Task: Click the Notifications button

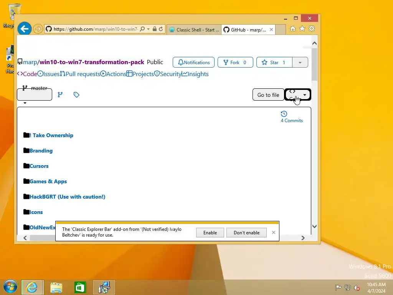Action: 193,62
